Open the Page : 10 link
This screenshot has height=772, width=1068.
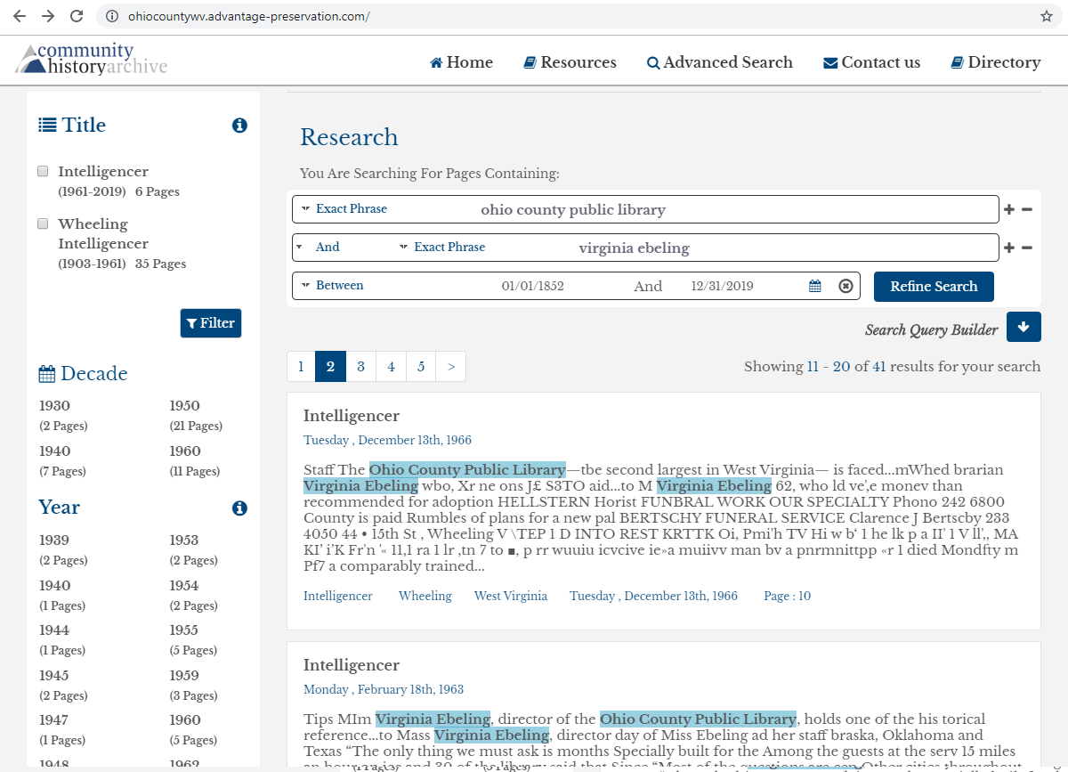788,596
